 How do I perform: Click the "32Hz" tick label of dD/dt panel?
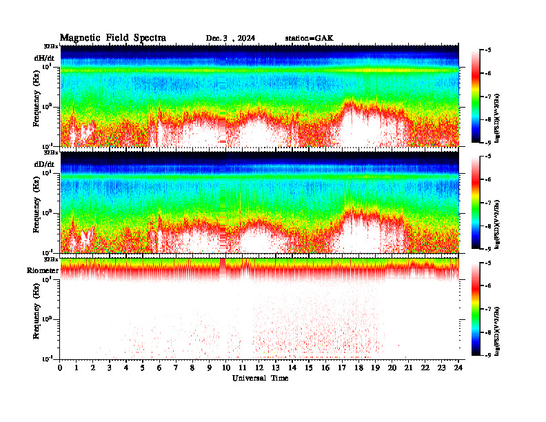tap(51, 152)
